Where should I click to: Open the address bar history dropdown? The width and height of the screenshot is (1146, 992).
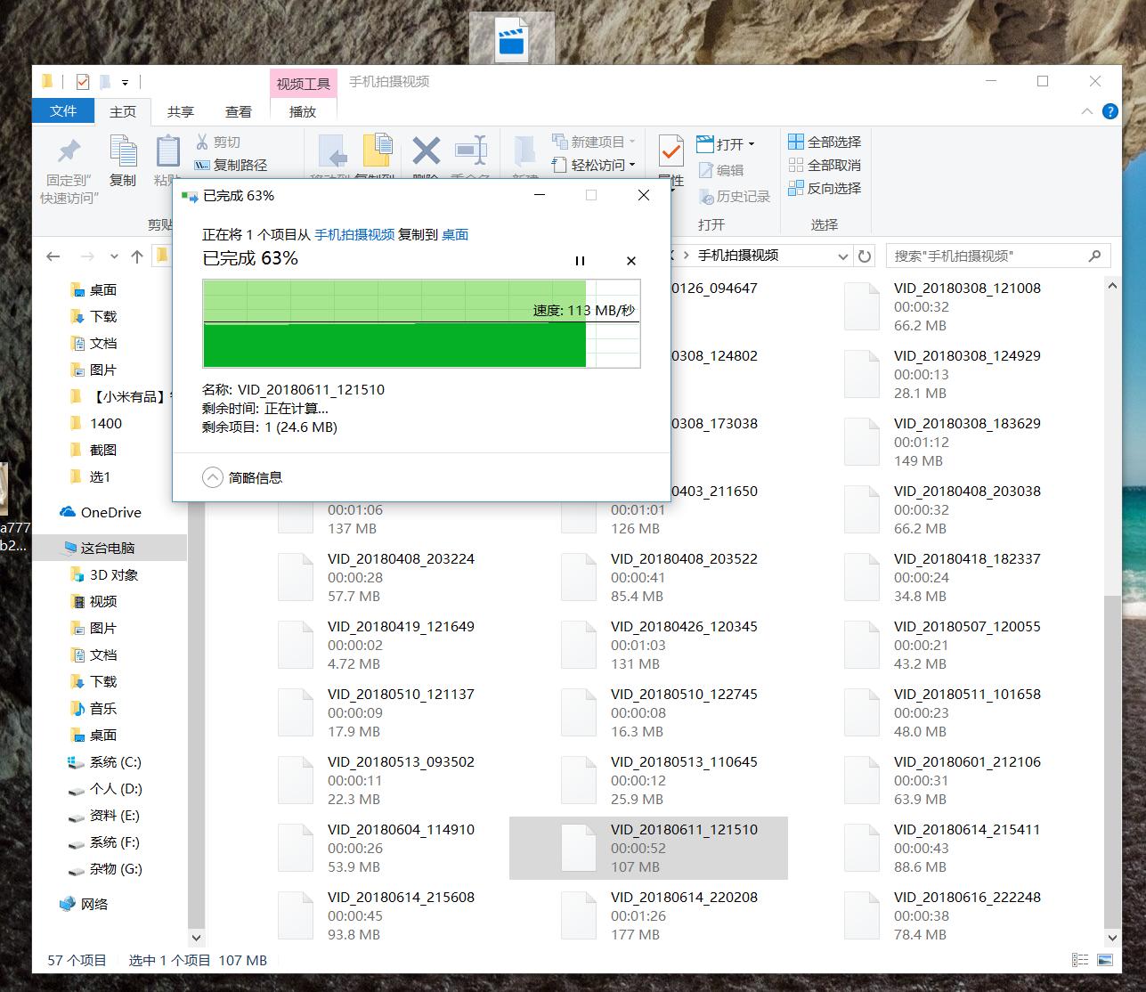click(842, 256)
